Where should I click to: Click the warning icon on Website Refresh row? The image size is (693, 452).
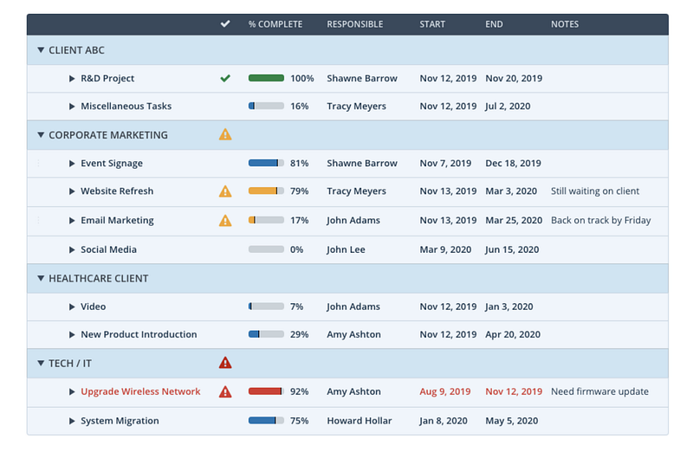(x=225, y=191)
